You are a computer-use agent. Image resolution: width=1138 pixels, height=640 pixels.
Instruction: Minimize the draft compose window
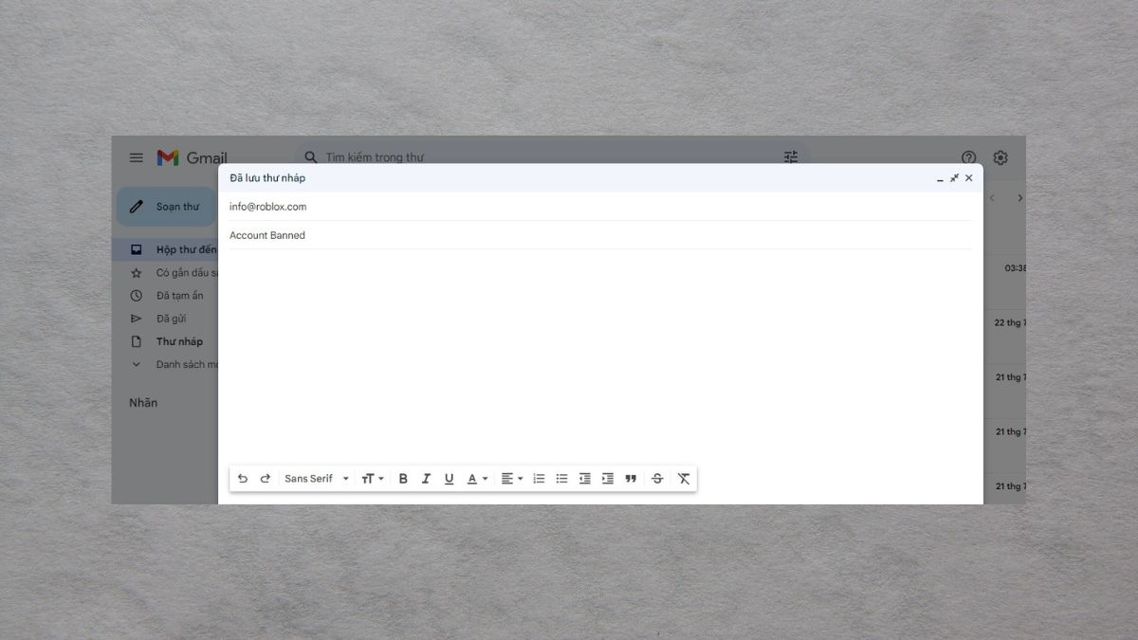[940, 178]
